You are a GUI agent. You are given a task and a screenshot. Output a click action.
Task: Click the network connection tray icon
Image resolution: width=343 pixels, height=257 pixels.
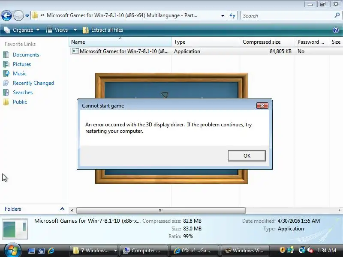coord(302,250)
